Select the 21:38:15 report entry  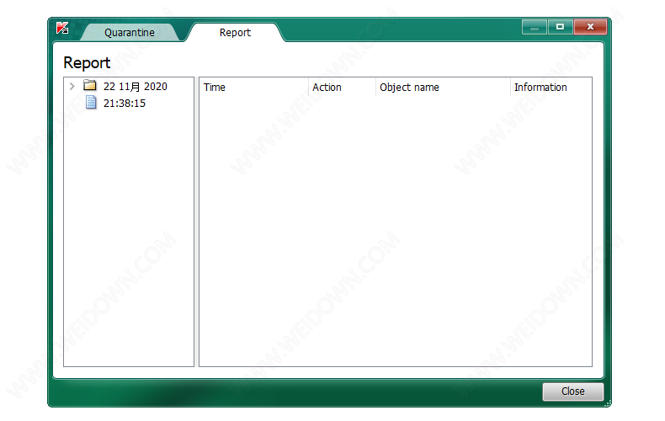pyautogui.click(x=125, y=104)
